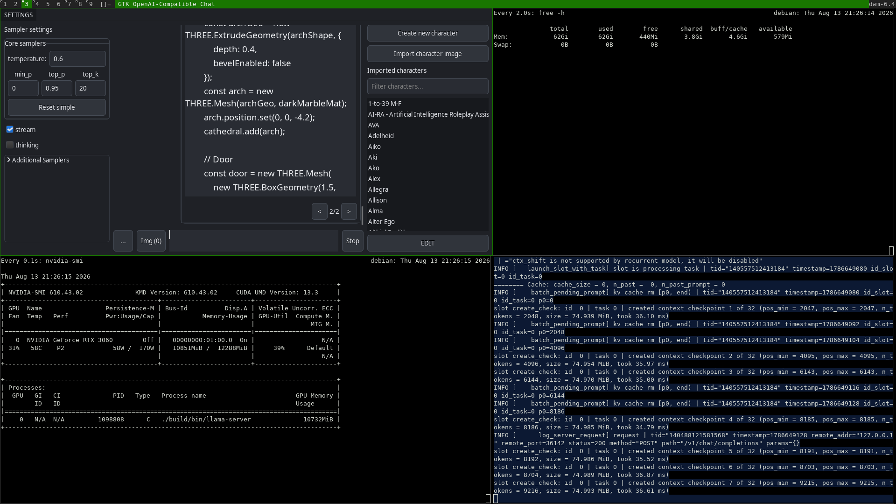
Task: Click Import character image
Action: click(x=428, y=54)
